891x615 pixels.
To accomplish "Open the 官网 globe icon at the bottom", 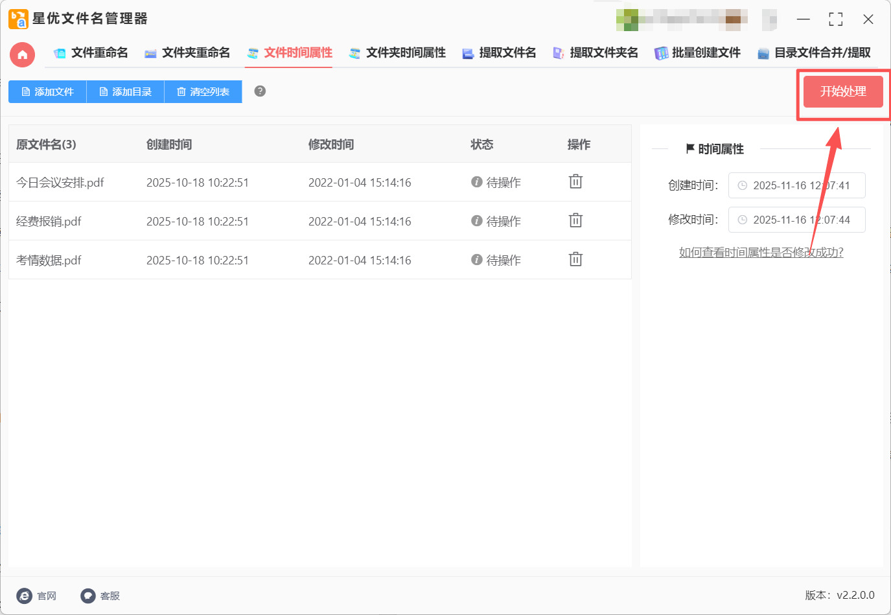I will pos(23,596).
